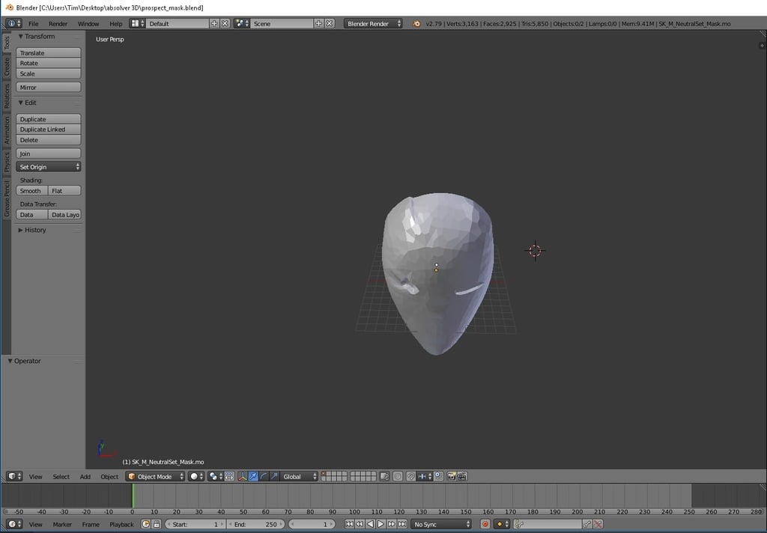Open the File menu
Viewport: 767px width, 533px height.
click(33, 23)
